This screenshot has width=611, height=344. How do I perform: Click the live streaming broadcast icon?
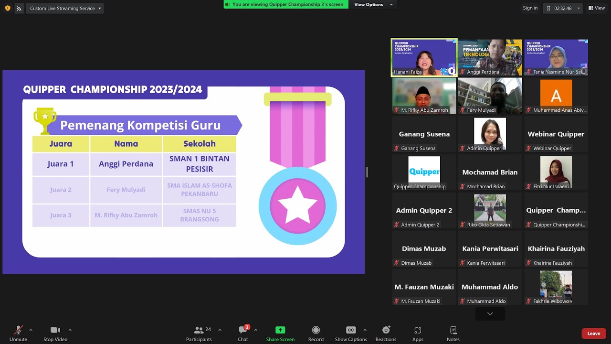pos(19,8)
